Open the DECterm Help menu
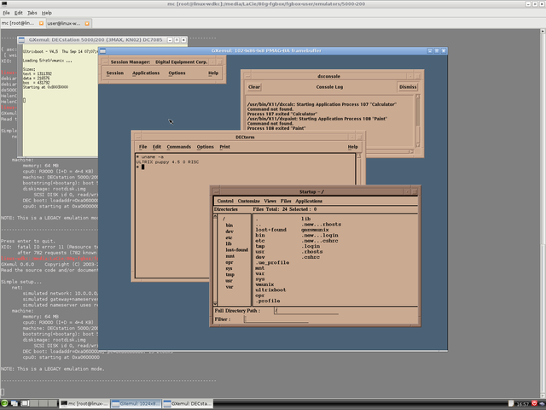The width and height of the screenshot is (546, 410). [x=352, y=147]
